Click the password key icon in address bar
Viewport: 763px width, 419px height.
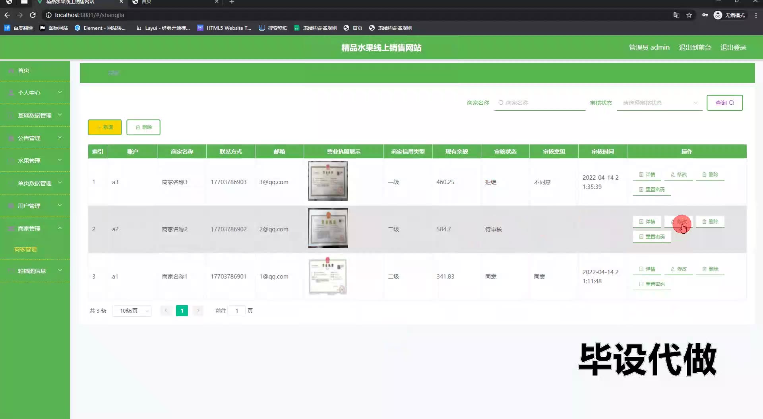click(x=705, y=15)
